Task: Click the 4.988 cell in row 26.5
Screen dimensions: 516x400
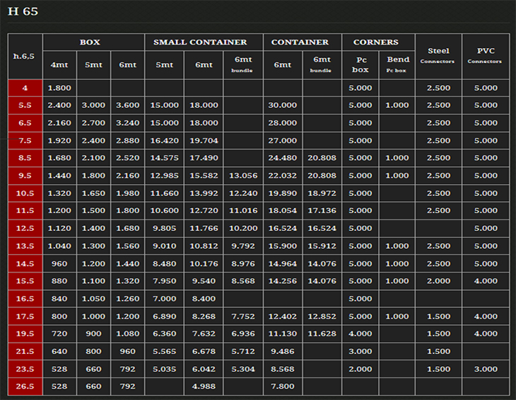Action: [x=204, y=387]
